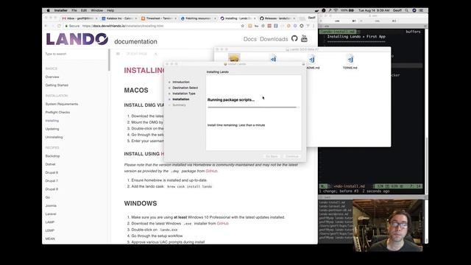
Task: Click the Continue button in installer
Action: (292, 157)
